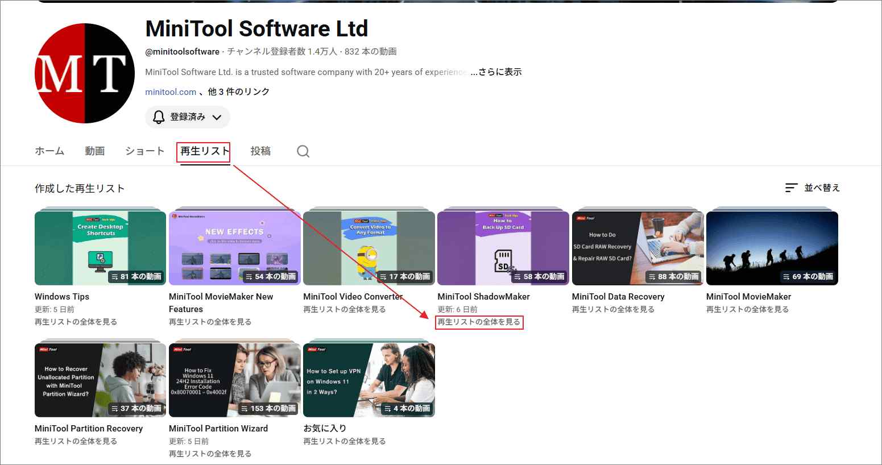The image size is (882, 465).
Task: Switch to the 投稿 tab
Action: pyautogui.click(x=261, y=151)
